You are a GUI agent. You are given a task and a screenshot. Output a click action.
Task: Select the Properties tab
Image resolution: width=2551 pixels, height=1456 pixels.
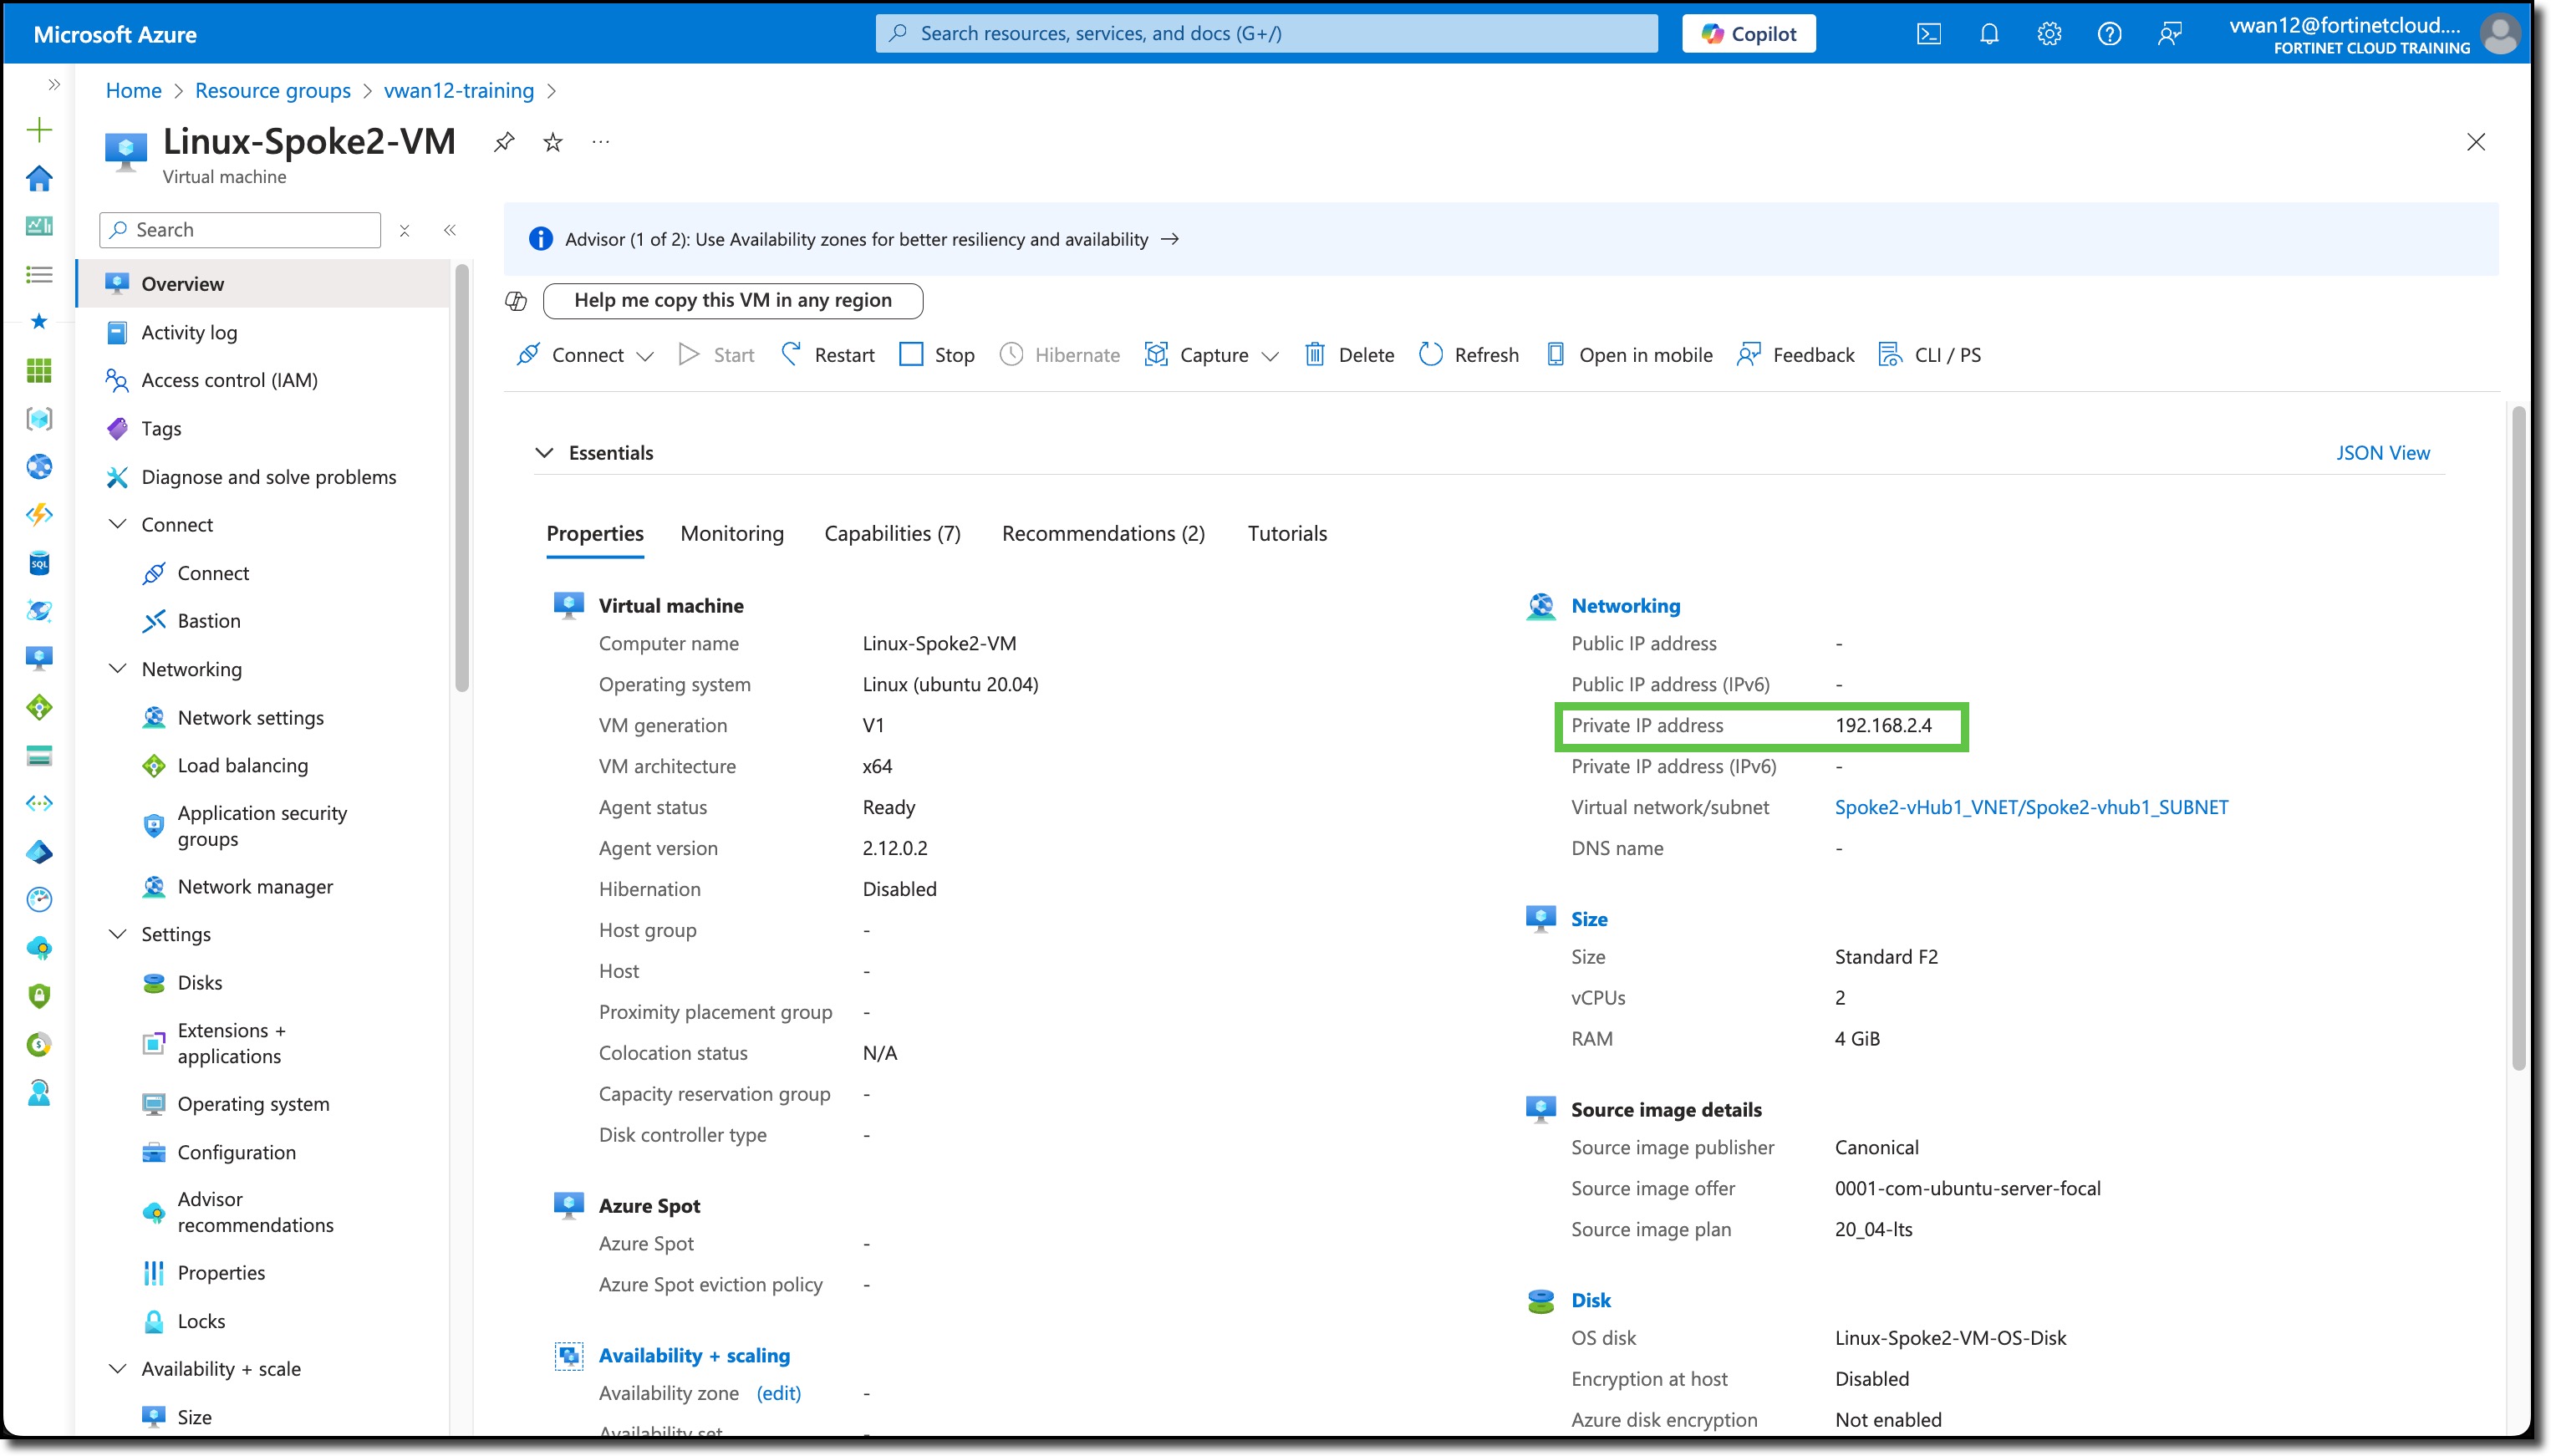coord(595,534)
